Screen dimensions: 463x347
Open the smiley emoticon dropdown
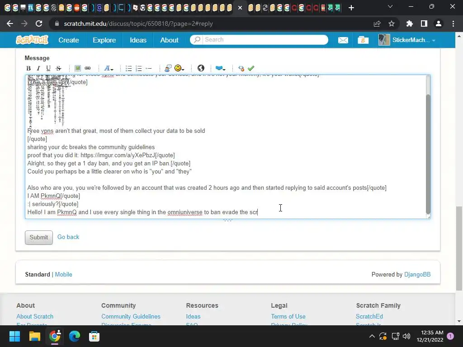(x=179, y=69)
